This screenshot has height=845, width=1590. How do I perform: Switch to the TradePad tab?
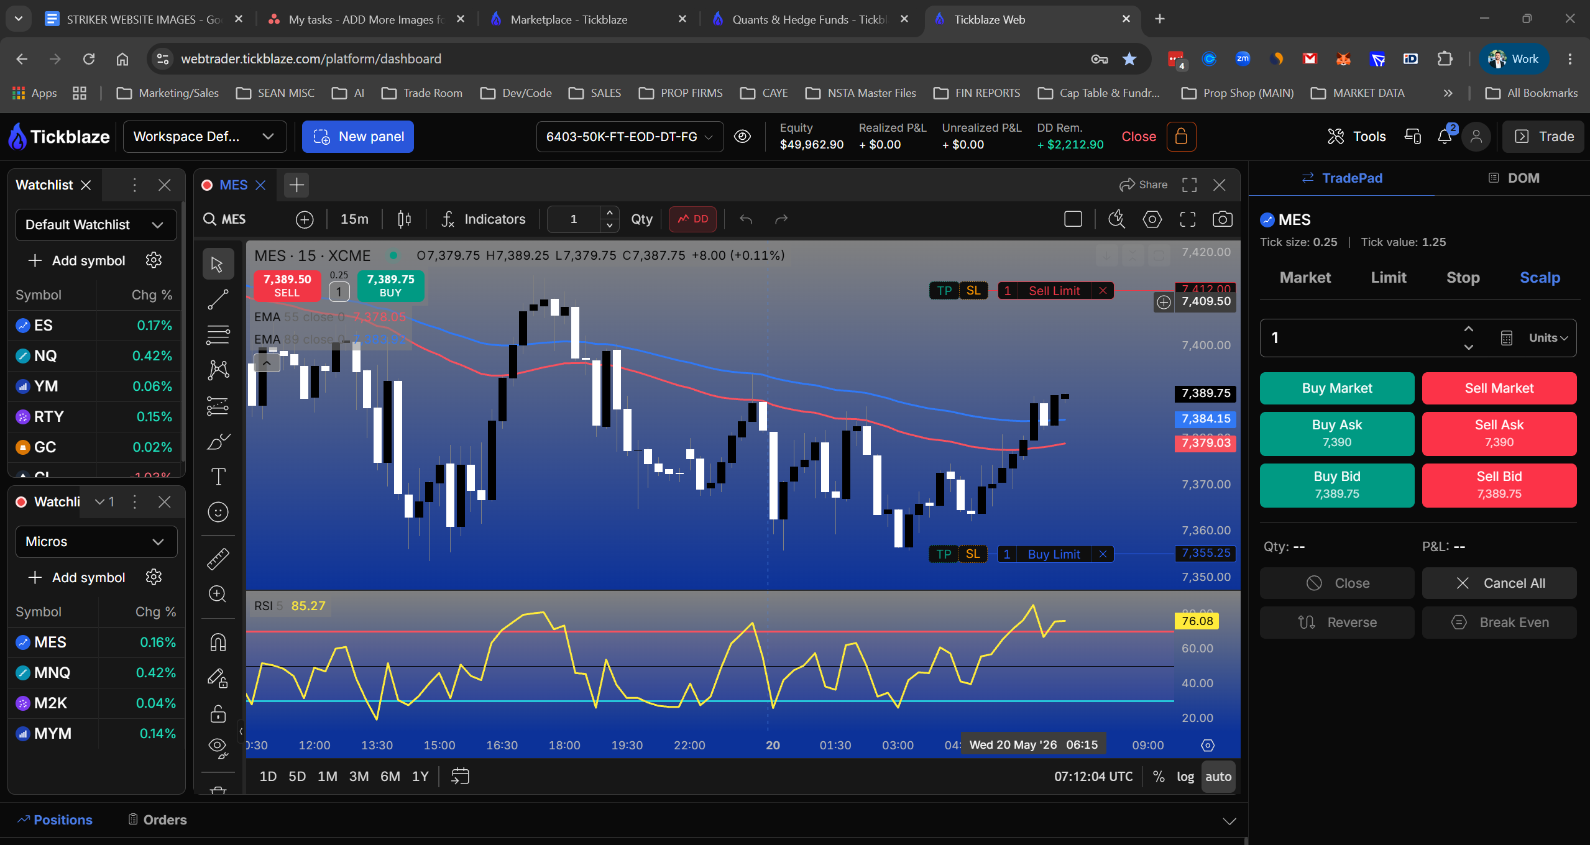coord(1342,178)
